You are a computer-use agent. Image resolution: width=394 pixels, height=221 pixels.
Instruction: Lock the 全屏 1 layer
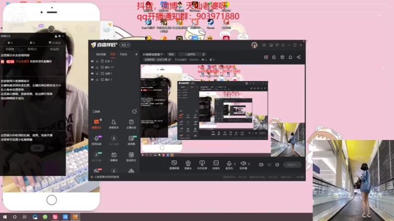pyautogui.click(x=97, y=73)
